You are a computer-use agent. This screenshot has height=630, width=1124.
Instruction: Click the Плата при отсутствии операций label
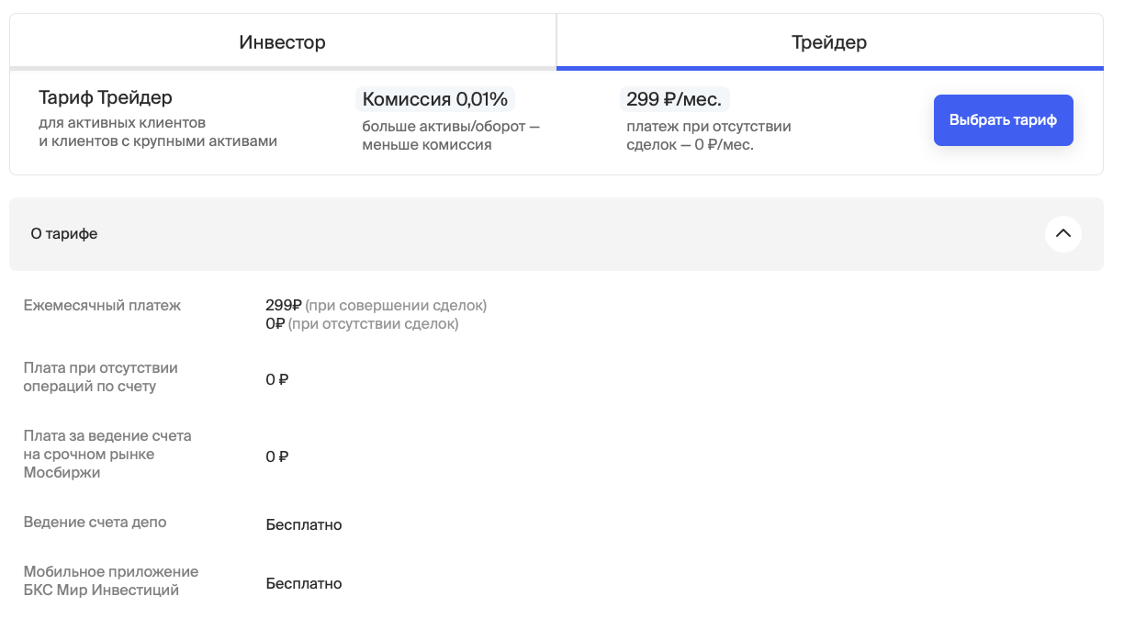click(x=100, y=377)
